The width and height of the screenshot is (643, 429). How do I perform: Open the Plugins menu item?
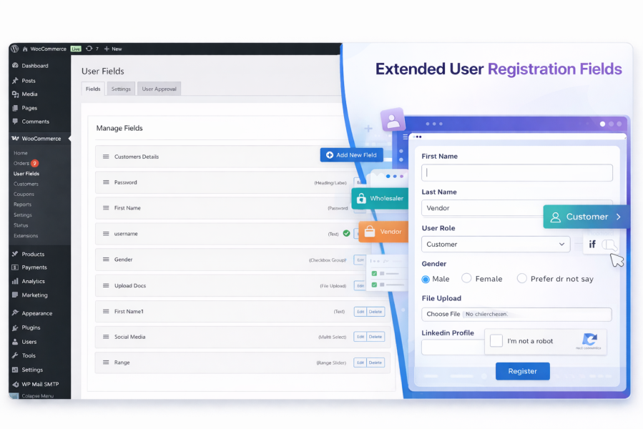[31, 327]
